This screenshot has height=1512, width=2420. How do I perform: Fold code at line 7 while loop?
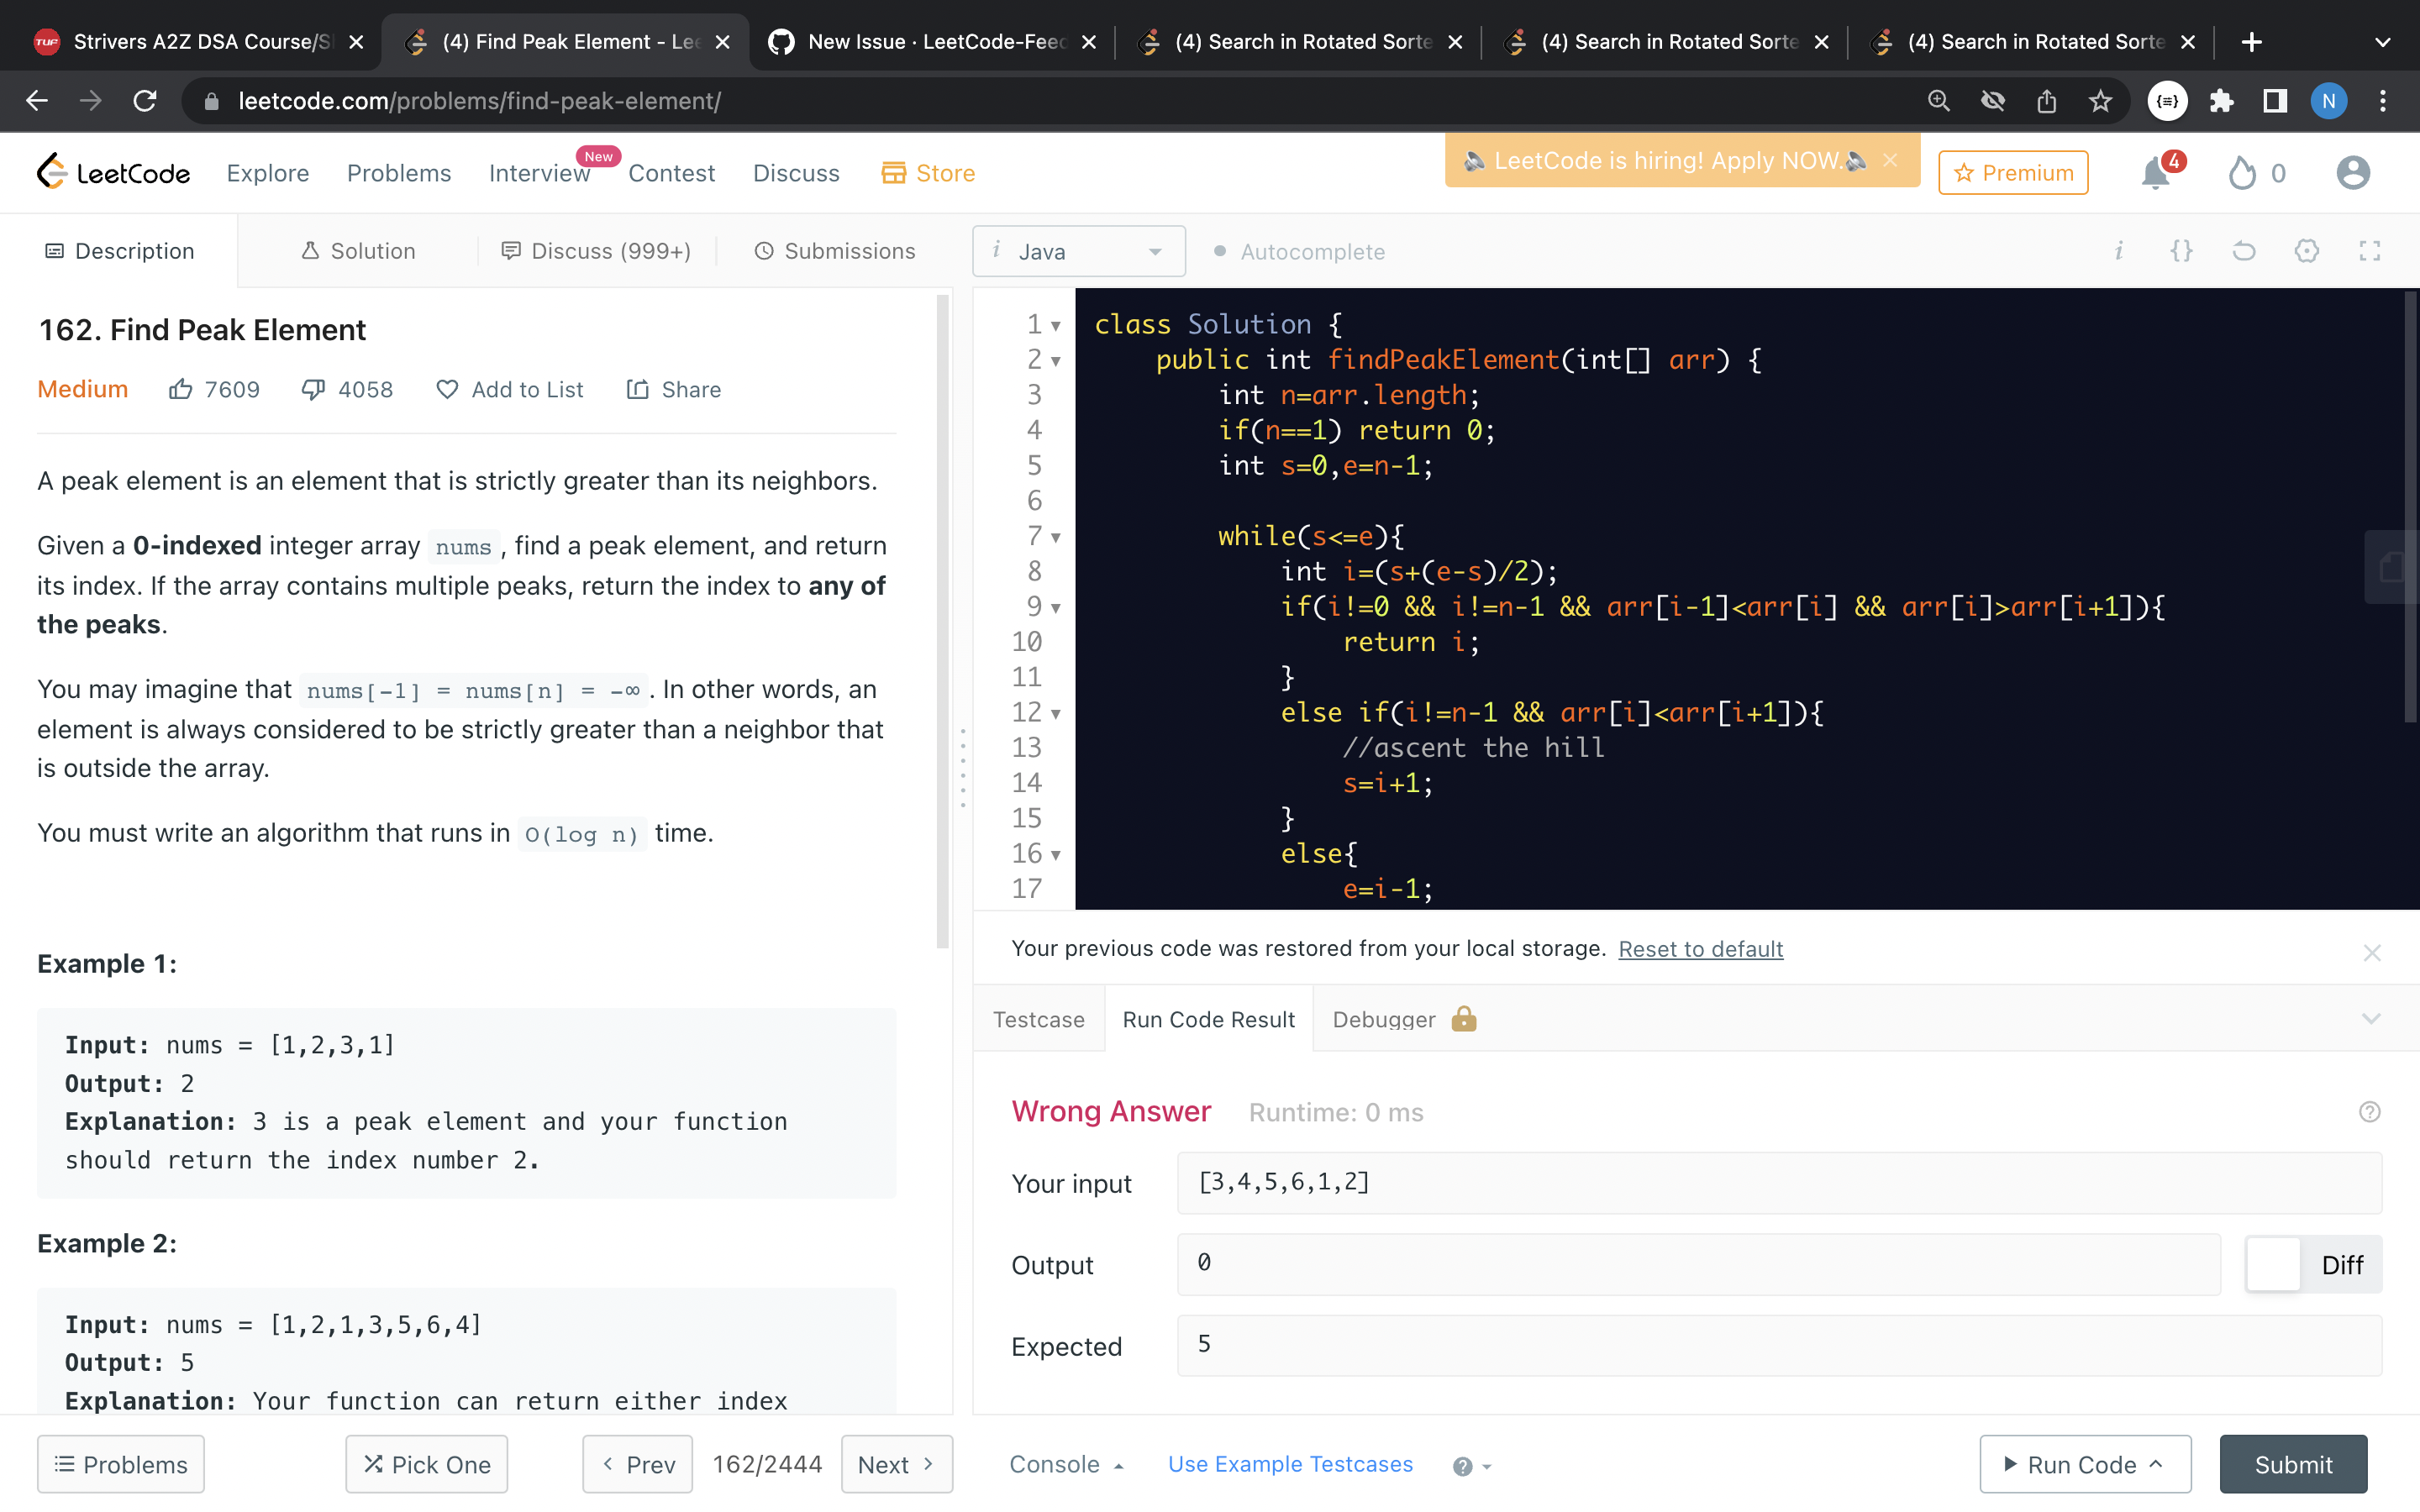1056,538
